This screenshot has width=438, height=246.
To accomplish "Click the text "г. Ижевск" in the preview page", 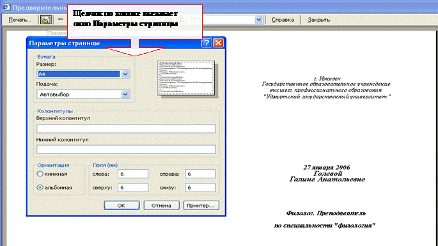I will tap(327, 79).
